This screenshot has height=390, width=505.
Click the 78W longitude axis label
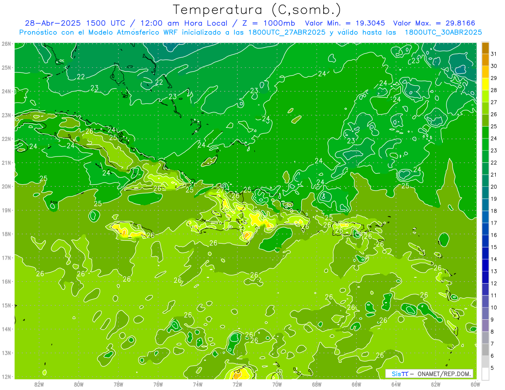tap(118, 384)
